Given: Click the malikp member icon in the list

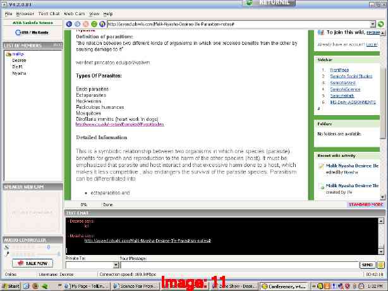Looking at the screenshot, I should click(9, 54).
